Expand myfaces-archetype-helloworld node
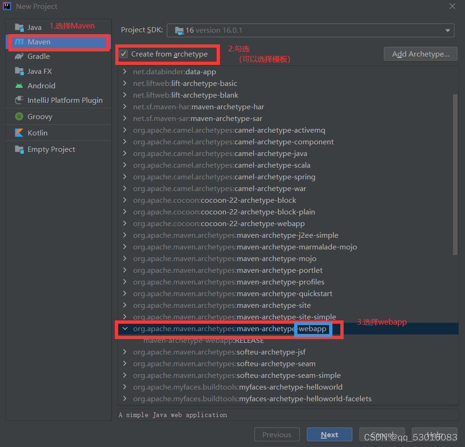This screenshot has width=465, height=447. [x=125, y=387]
